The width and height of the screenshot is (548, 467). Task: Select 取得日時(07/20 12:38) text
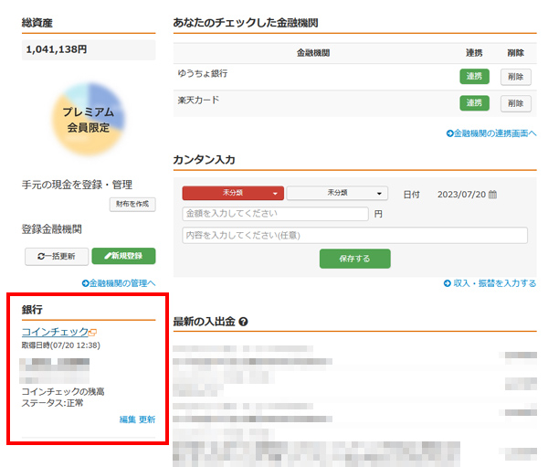point(61,345)
